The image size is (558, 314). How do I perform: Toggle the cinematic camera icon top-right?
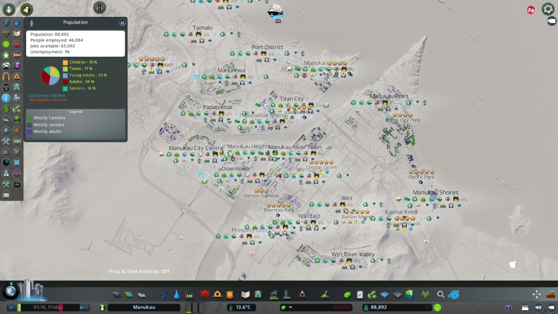(x=551, y=21)
